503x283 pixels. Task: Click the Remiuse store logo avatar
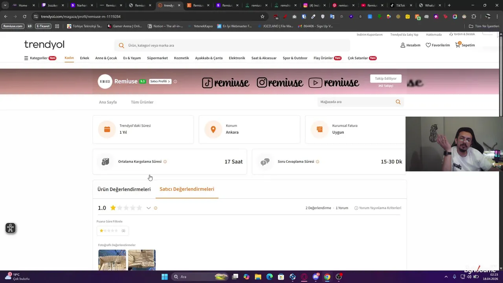[105, 81]
